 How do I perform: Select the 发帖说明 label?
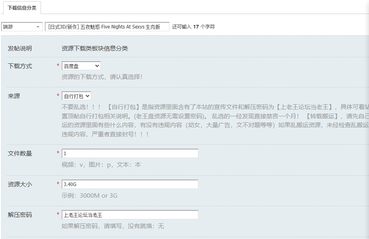pyautogui.click(x=20, y=49)
